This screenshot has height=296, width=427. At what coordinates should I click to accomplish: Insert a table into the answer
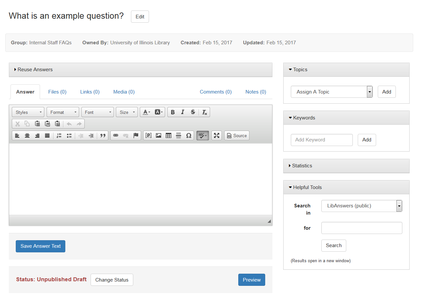coord(168,136)
